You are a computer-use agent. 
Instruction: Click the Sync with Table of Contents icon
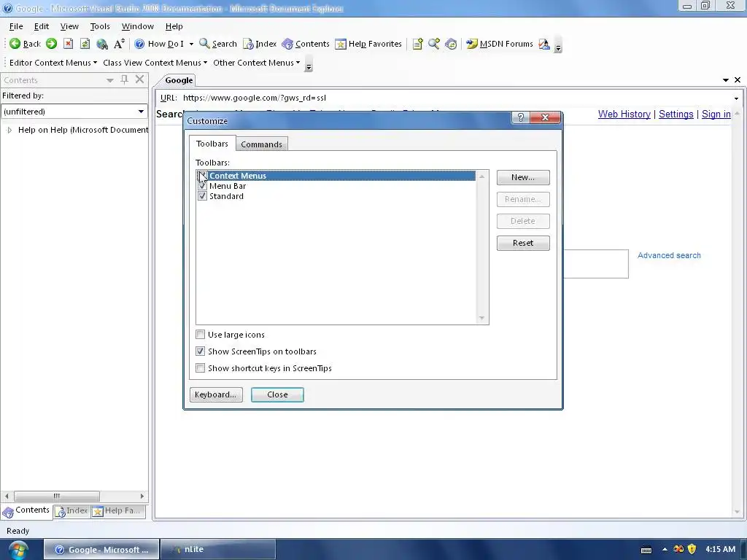(451, 44)
